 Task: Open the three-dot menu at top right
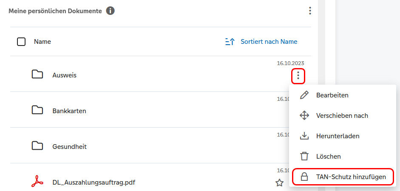[x=310, y=11]
